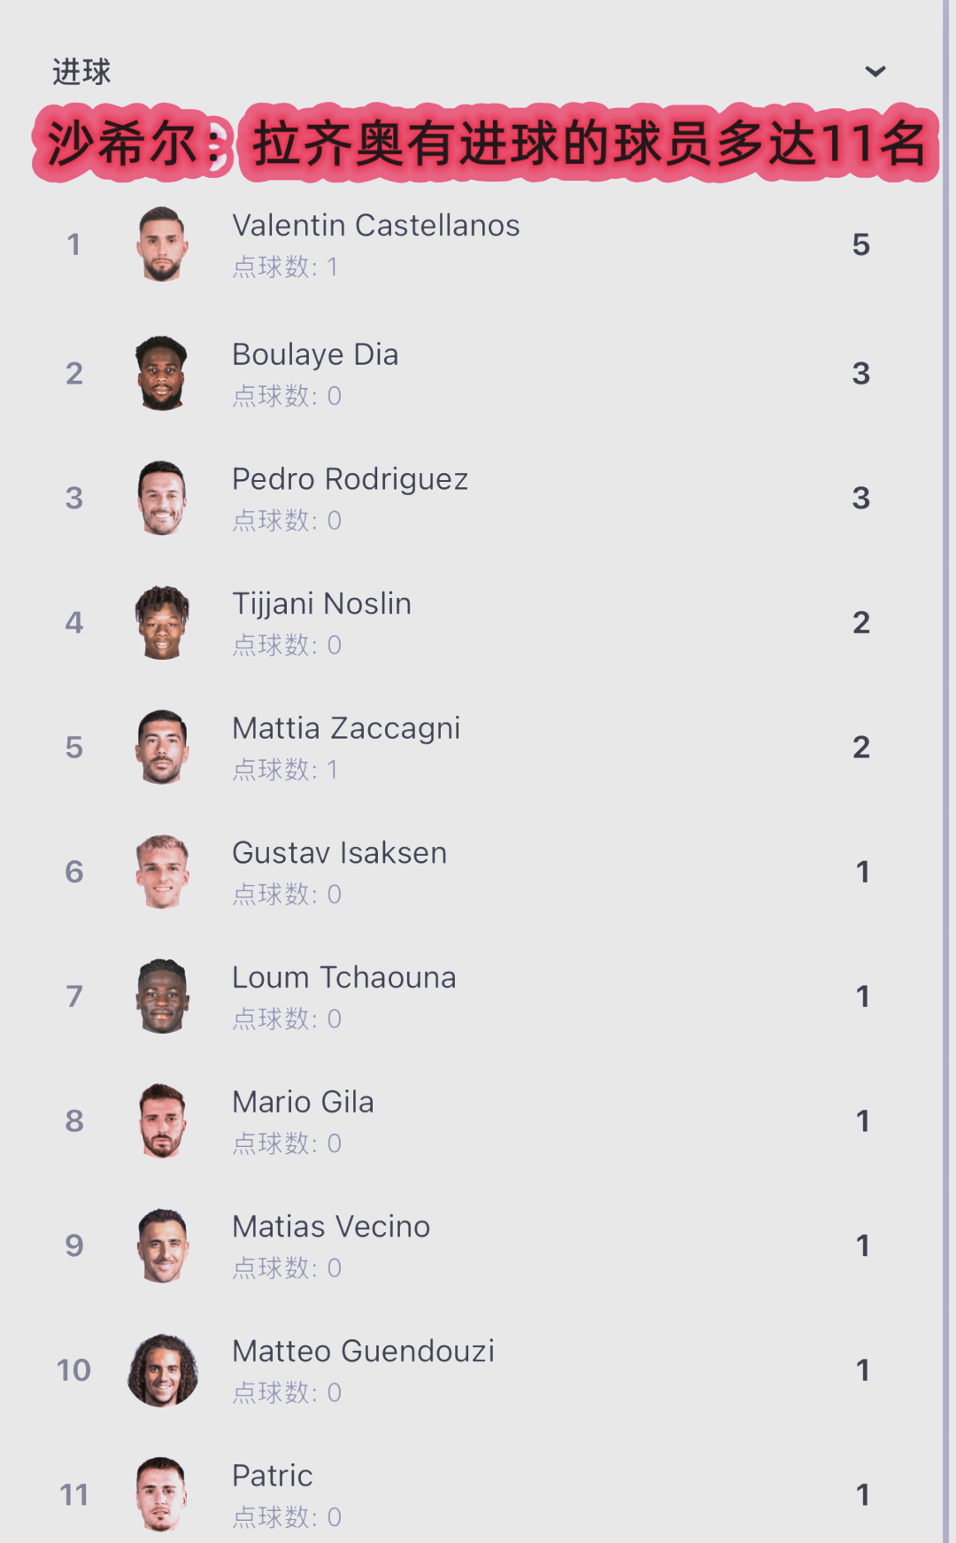This screenshot has width=956, height=1543.
Task: Tap Loum Tchaouna headshot
Action: [x=162, y=996]
